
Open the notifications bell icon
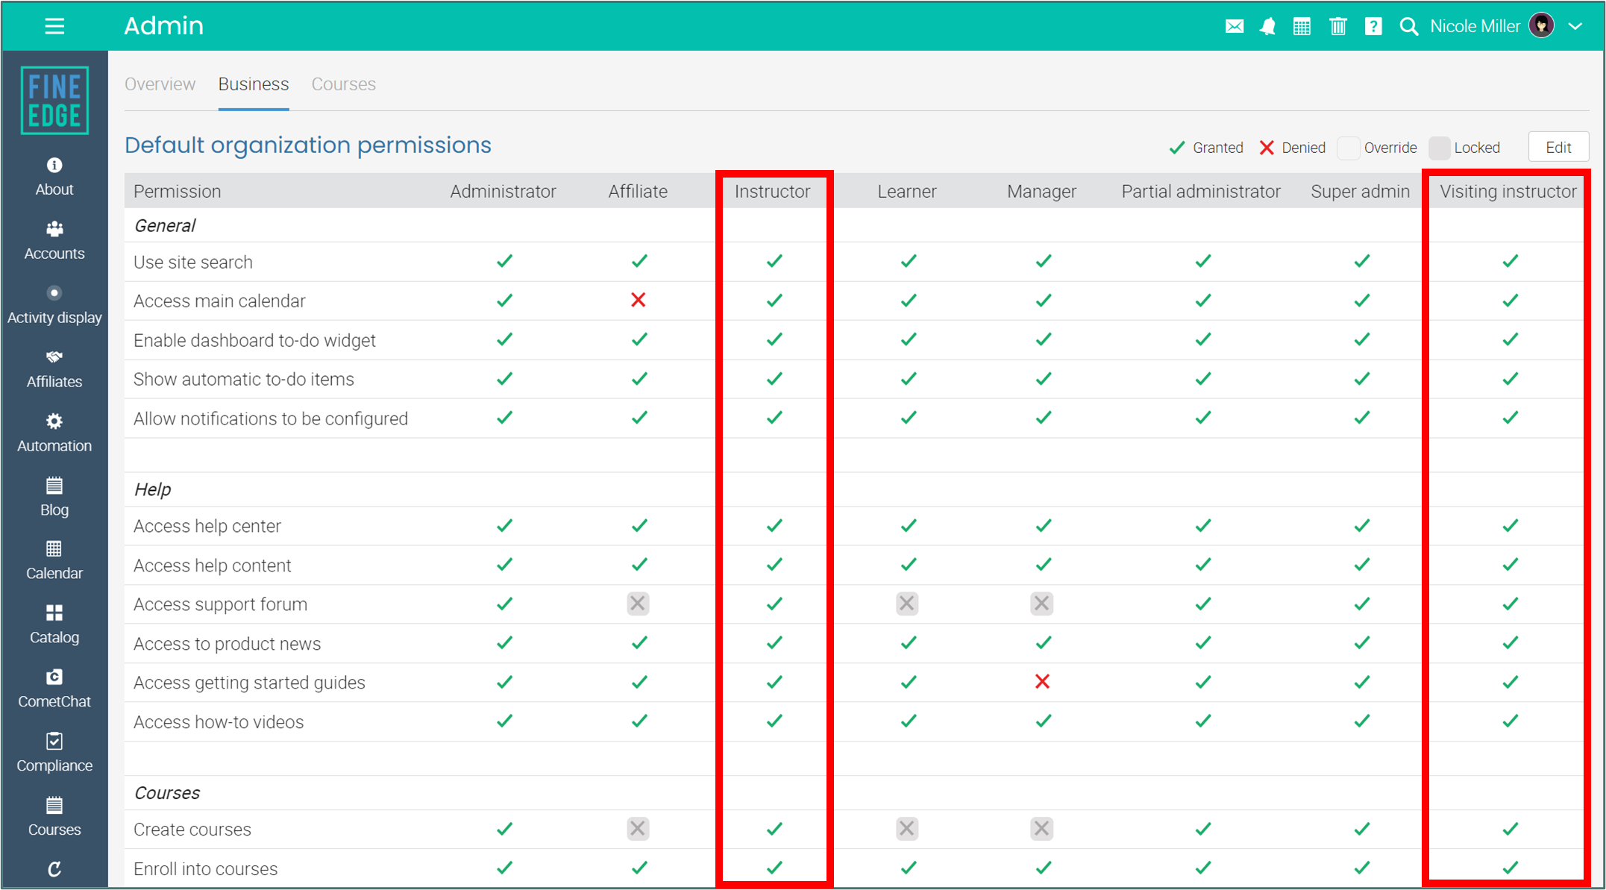tap(1267, 27)
